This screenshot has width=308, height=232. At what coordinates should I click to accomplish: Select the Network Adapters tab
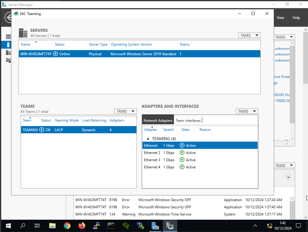158,120
